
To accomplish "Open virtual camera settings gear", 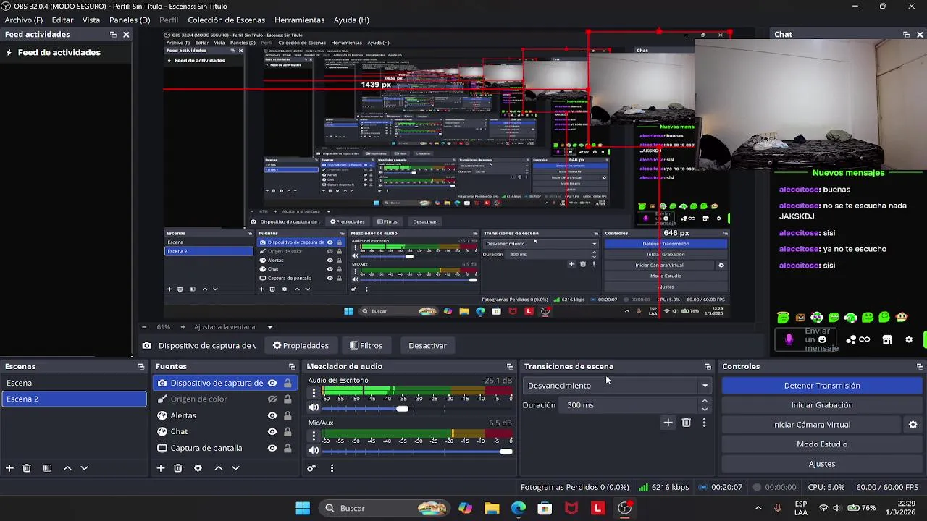I will pos(913,425).
